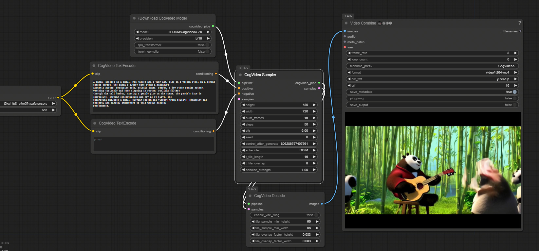Collapse the CogVideo Decode node via its title dot
This screenshot has width=539, height=251.
tap(250, 196)
